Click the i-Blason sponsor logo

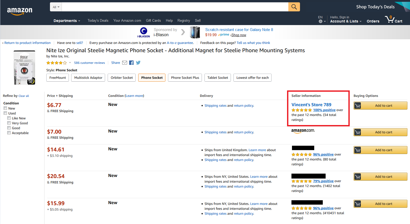coord(144,33)
